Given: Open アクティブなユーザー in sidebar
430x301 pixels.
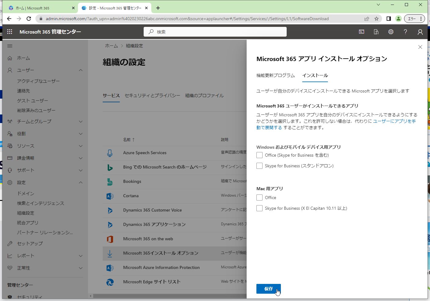Looking at the screenshot, I should coord(39,81).
